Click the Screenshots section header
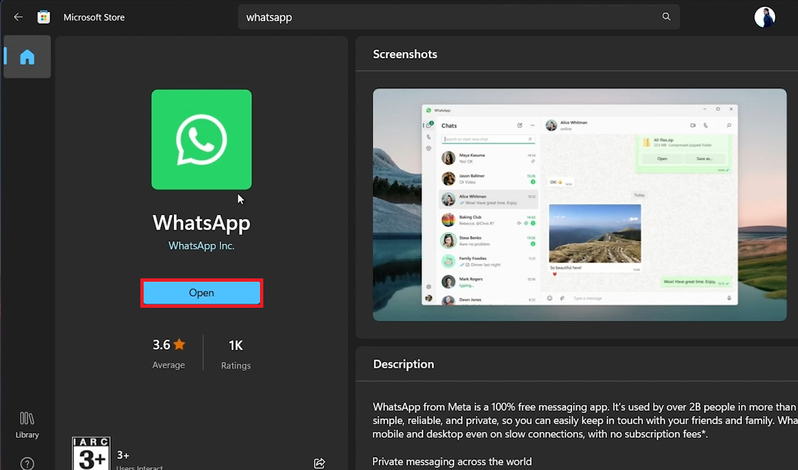Viewport: 798px width, 470px height. coord(405,54)
